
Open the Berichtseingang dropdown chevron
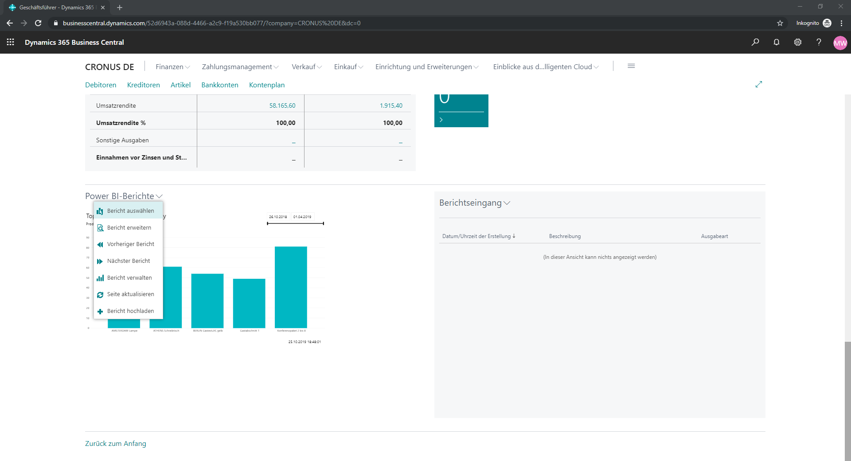coord(507,203)
